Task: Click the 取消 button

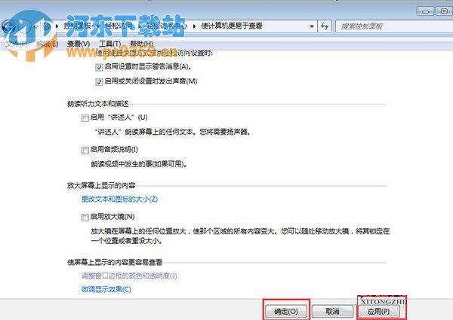Action: pos(331,310)
